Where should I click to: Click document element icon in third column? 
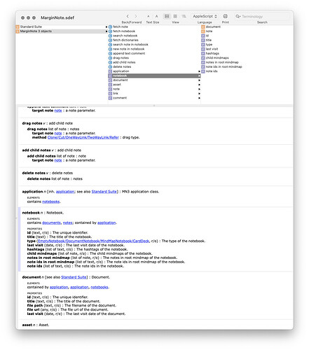[203, 27]
